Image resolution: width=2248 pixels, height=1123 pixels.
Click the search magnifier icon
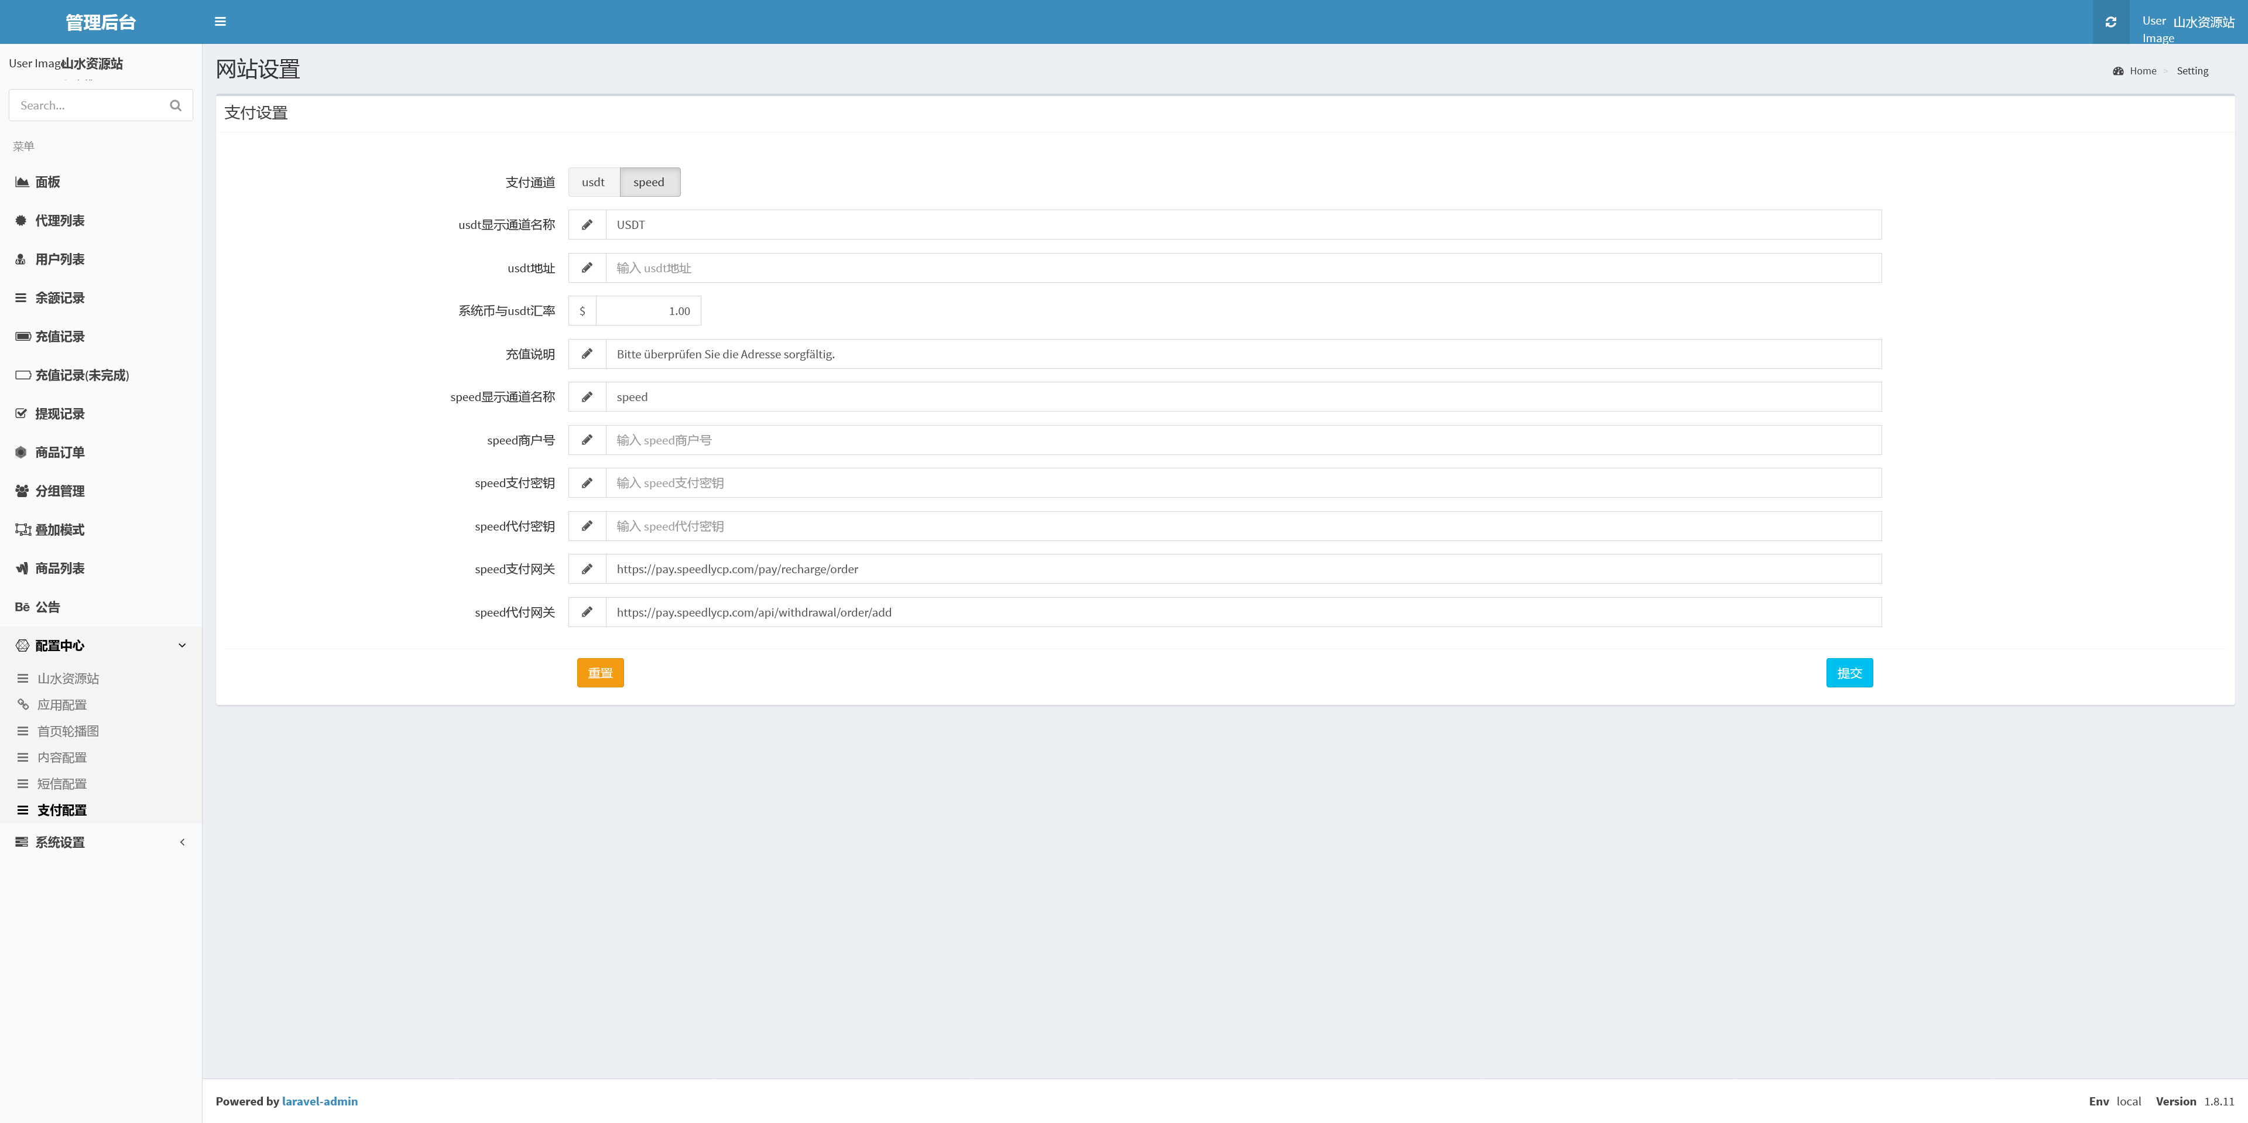point(176,105)
